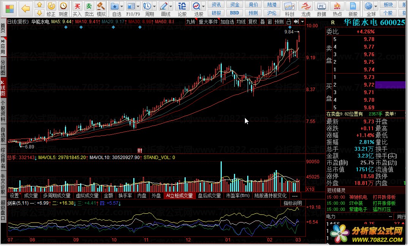Image resolution: width=409 pixels, height=246 pixels.
Task: Expand the 画线 dropdown arrow
Action: pyautogui.click(x=171, y=6)
